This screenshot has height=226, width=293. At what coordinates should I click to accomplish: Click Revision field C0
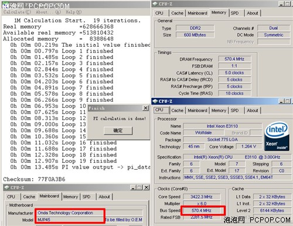point(281,171)
